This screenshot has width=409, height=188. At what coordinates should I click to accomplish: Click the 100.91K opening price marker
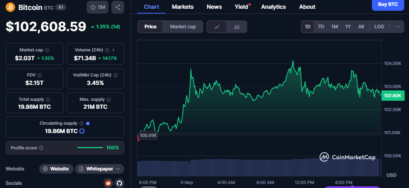click(x=148, y=135)
